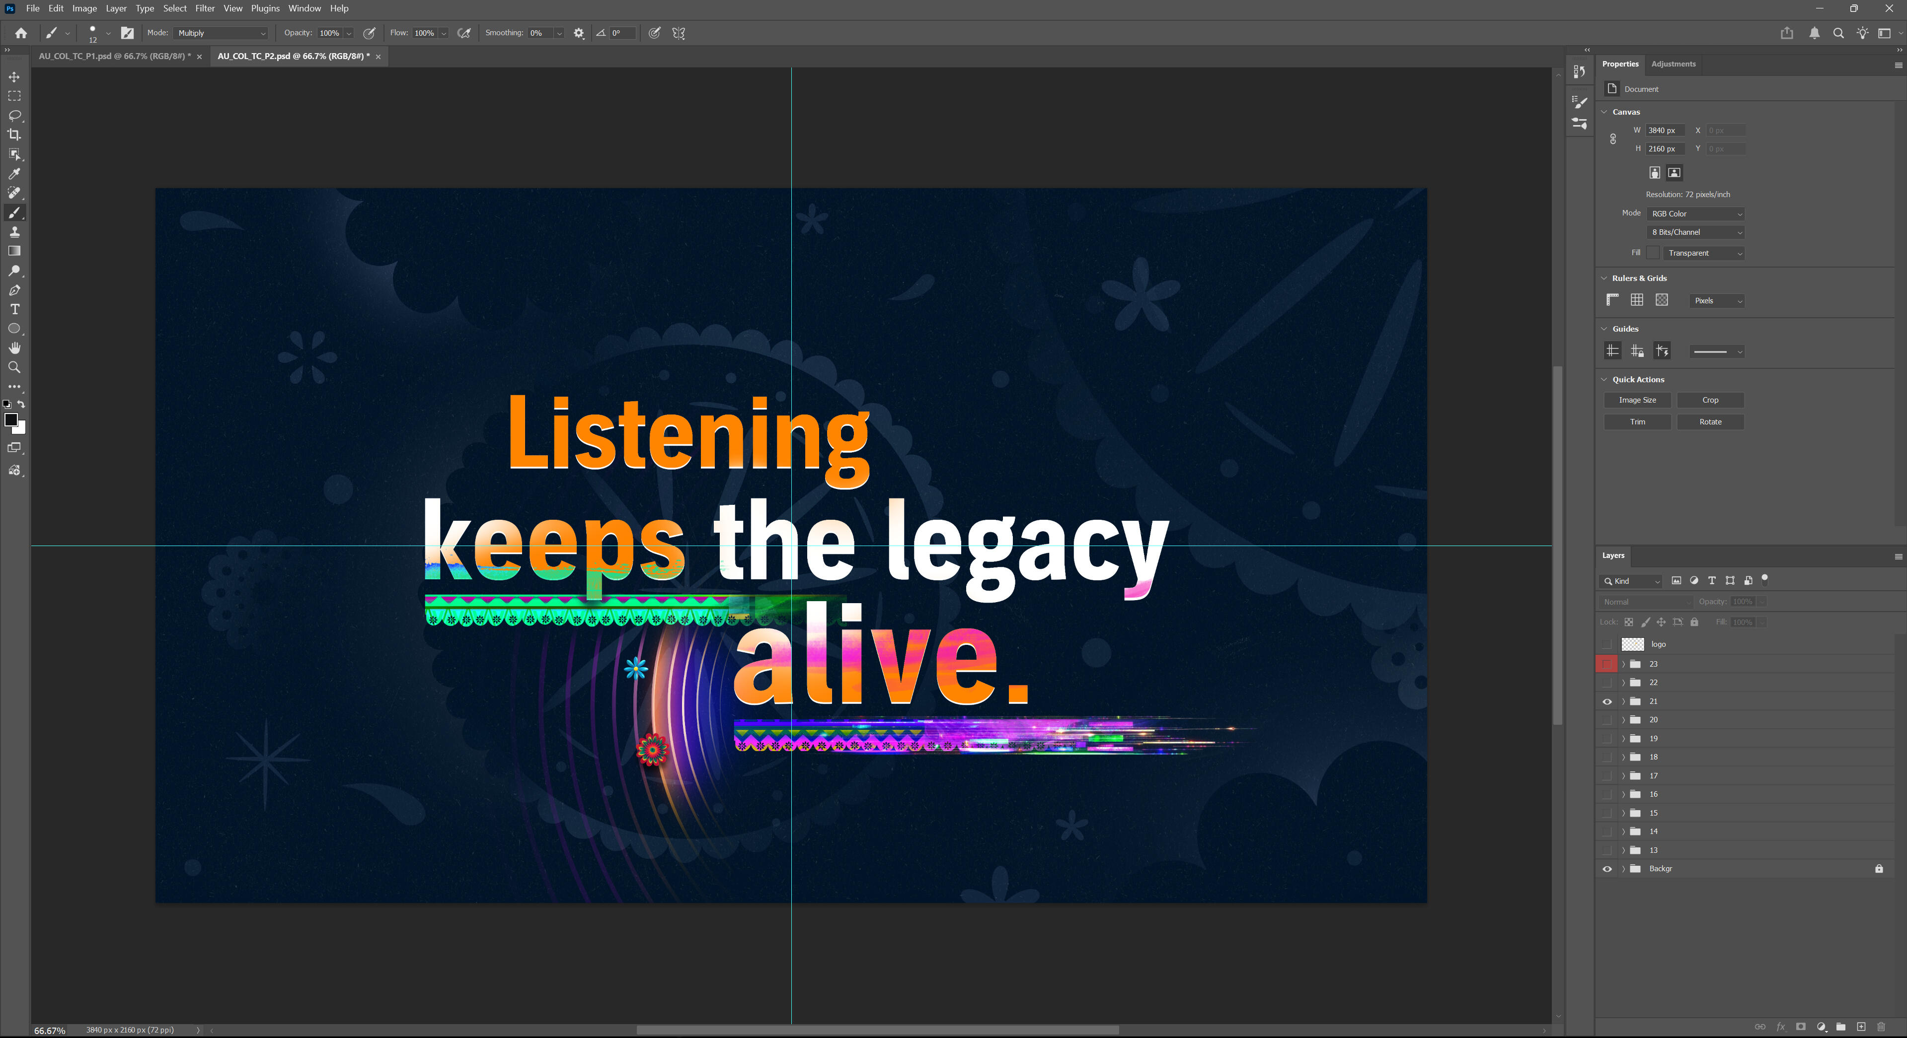Select the Clone Stamp tool

pos(14,232)
